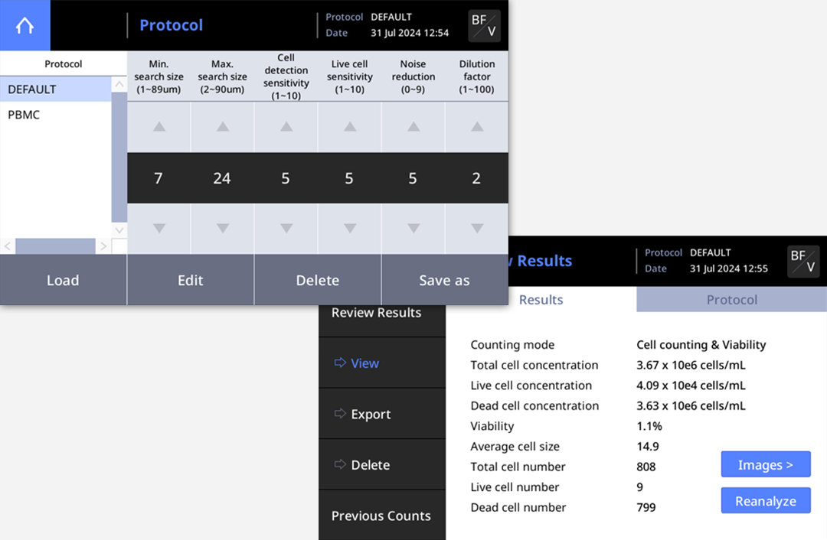Go to the Home screen icon
This screenshot has width=827, height=540.
(25, 25)
